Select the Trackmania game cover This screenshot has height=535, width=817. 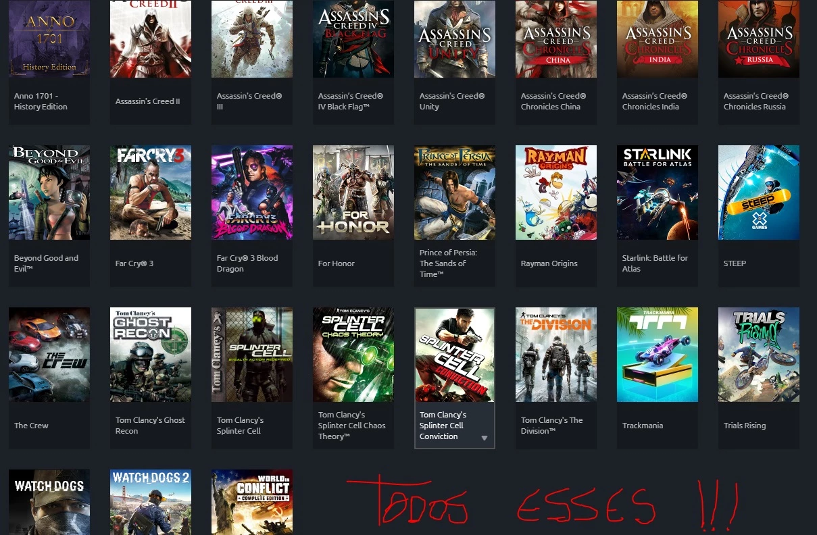pyautogui.click(x=658, y=355)
